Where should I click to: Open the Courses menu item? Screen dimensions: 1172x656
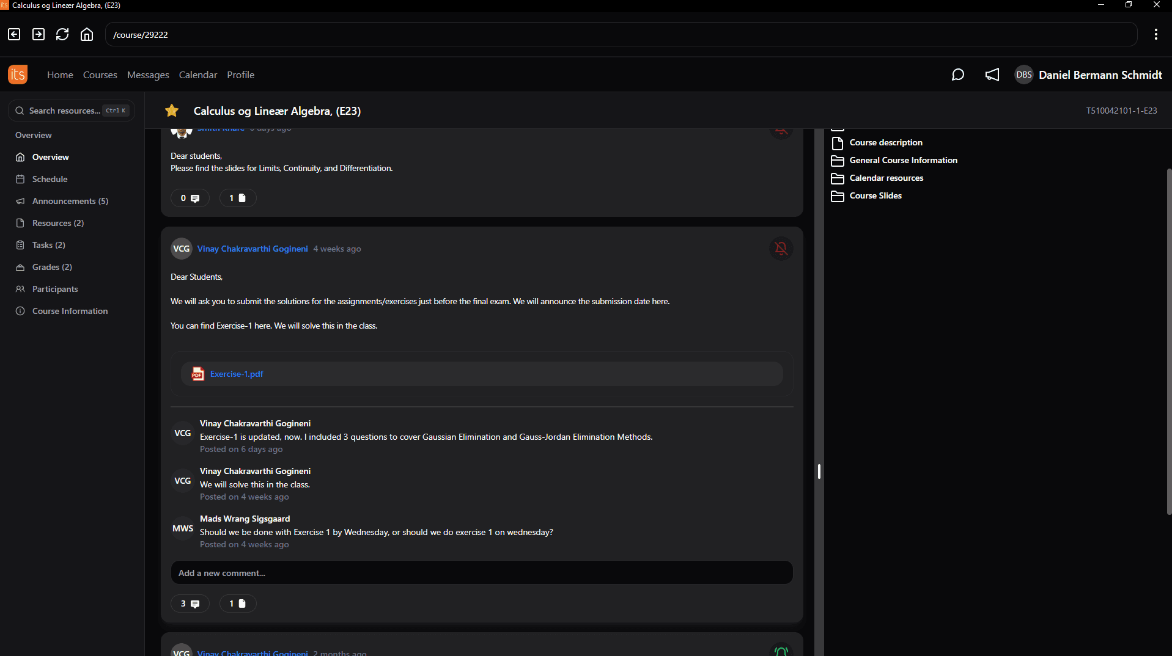coord(100,75)
